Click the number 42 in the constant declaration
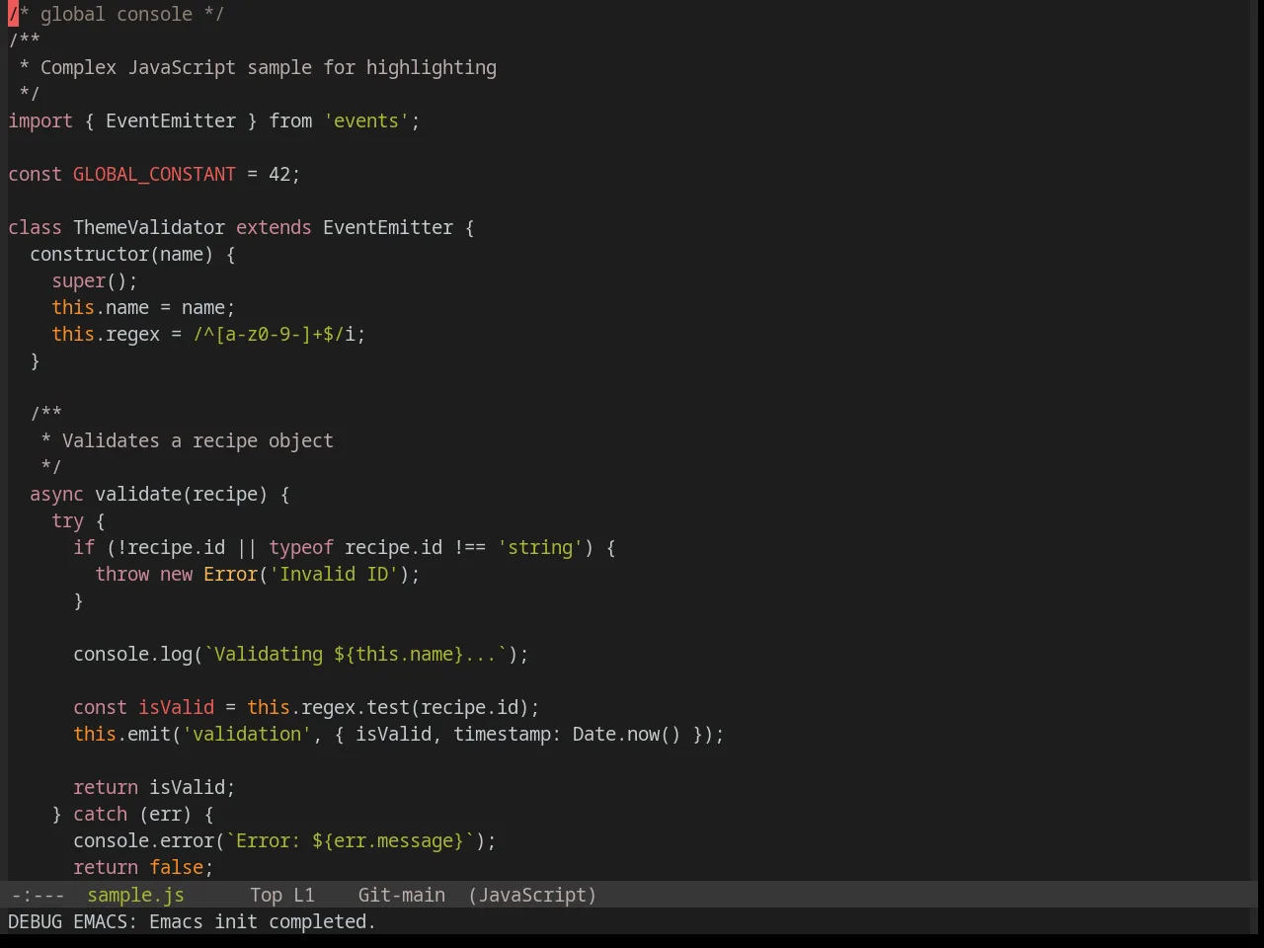Image resolution: width=1264 pixels, height=948 pixels. (279, 174)
